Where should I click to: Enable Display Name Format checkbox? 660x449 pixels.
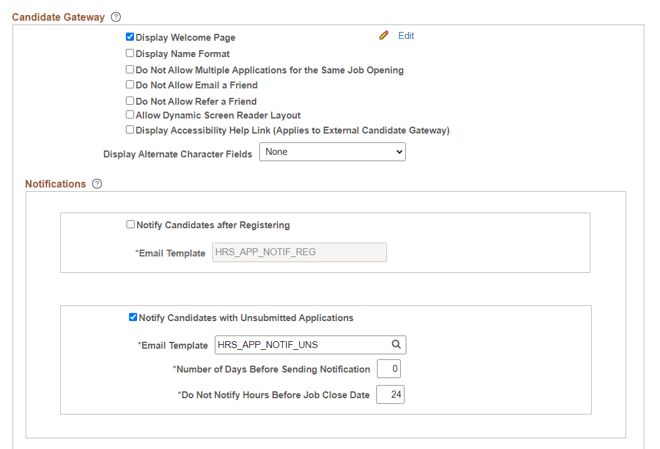pyautogui.click(x=130, y=53)
